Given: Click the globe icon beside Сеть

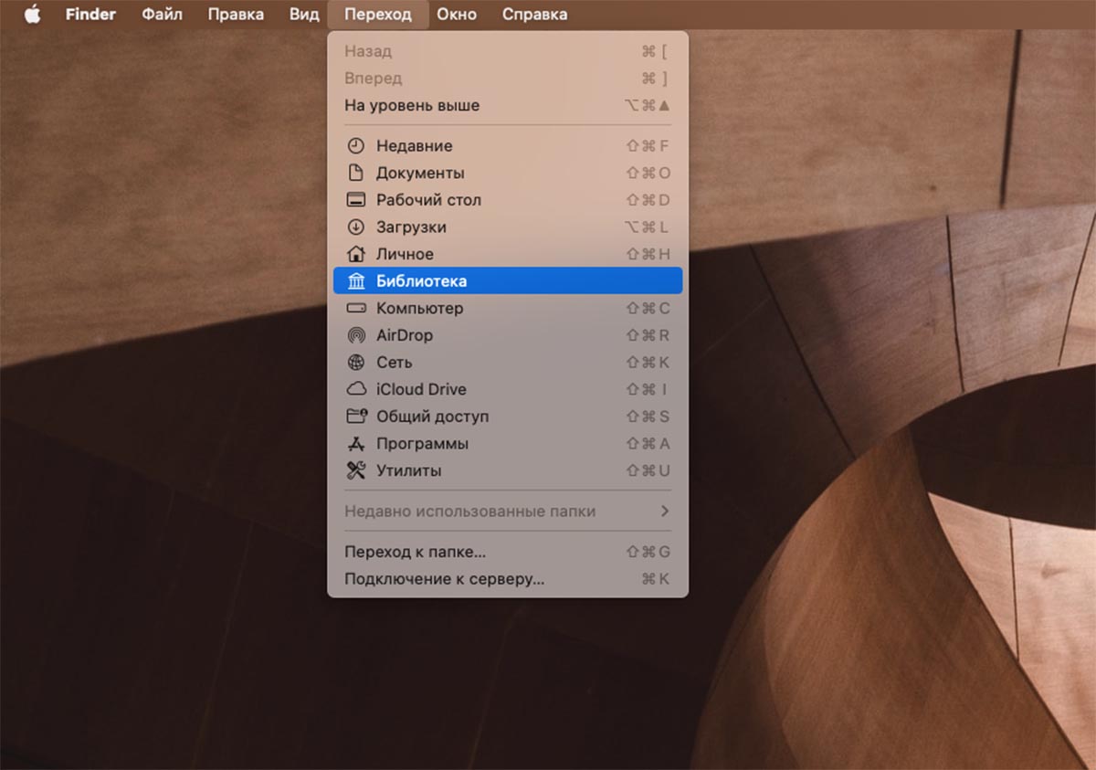Looking at the screenshot, I should pyautogui.click(x=356, y=363).
